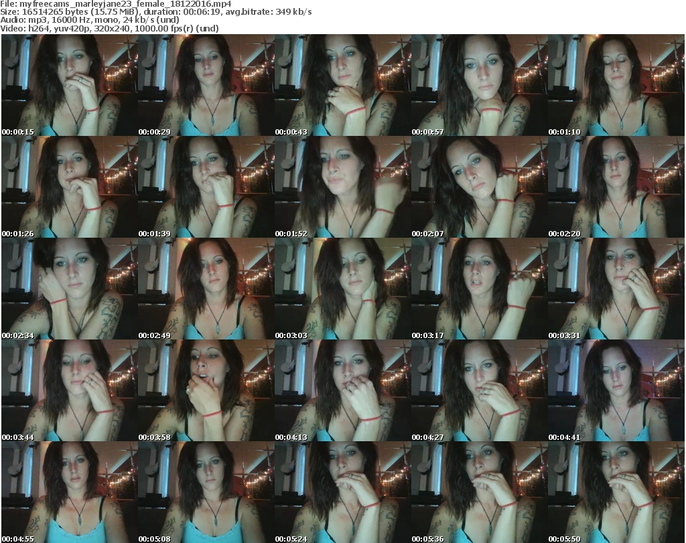Select the thumbnail frame stamped 00:00:43

343,85
